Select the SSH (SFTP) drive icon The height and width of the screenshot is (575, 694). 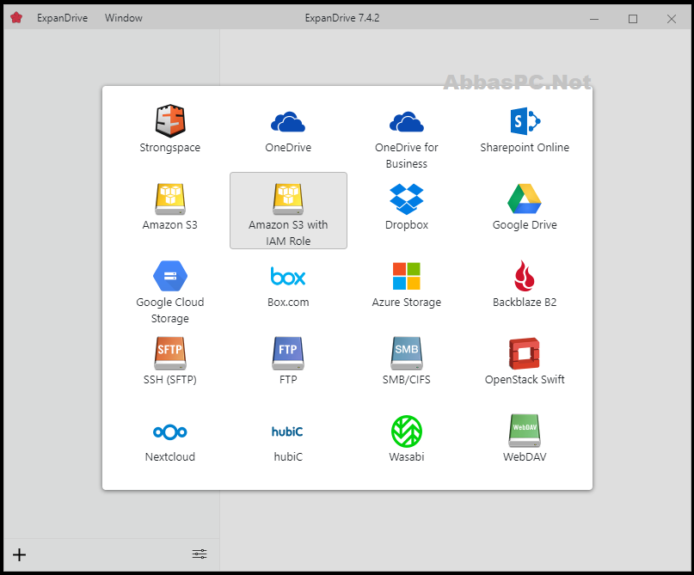tap(170, 353)
